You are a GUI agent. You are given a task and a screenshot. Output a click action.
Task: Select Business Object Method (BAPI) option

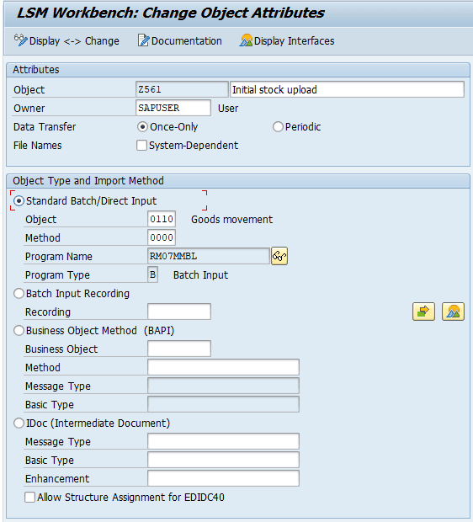[19, 331]
